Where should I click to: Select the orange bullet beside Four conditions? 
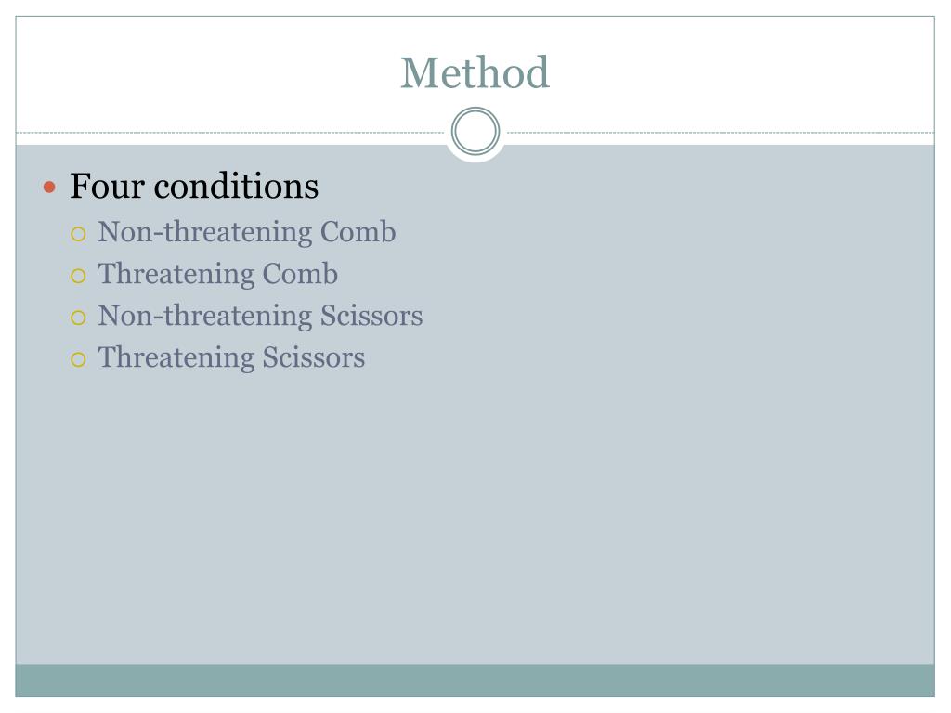click(x=50, y=187)
